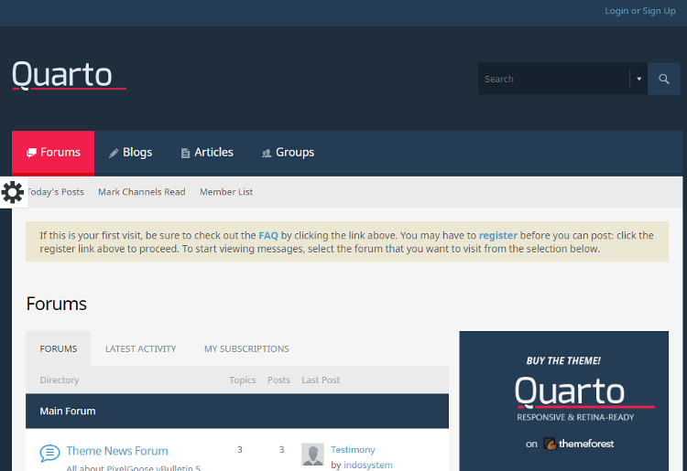Open the Forums navigation tab

[x=53, y=153]
